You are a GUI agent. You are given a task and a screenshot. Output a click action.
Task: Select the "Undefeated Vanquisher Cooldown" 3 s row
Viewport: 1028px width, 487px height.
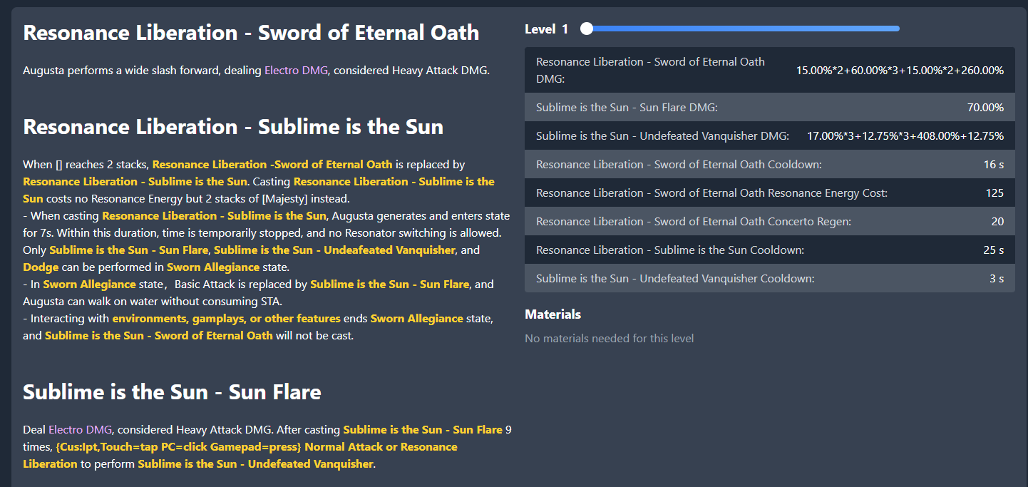(x=769, y=279)
